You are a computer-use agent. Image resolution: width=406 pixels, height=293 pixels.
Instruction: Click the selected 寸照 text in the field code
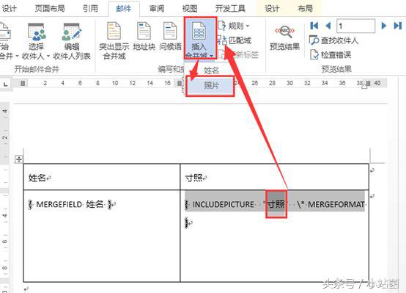click(x=276, y=204)
